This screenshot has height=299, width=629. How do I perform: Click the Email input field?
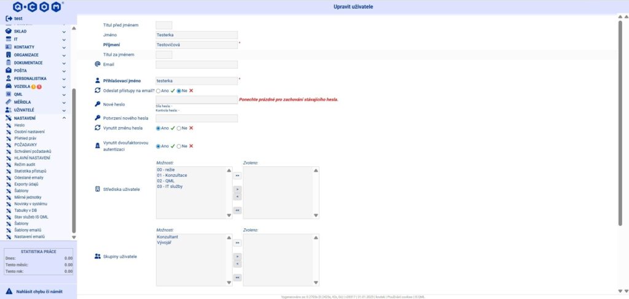[197, 64]
